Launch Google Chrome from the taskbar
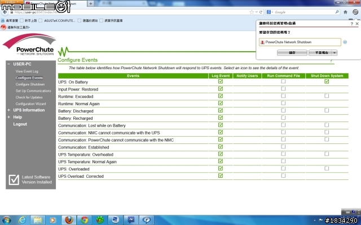361x225 pixels. (x=84, y=220)
